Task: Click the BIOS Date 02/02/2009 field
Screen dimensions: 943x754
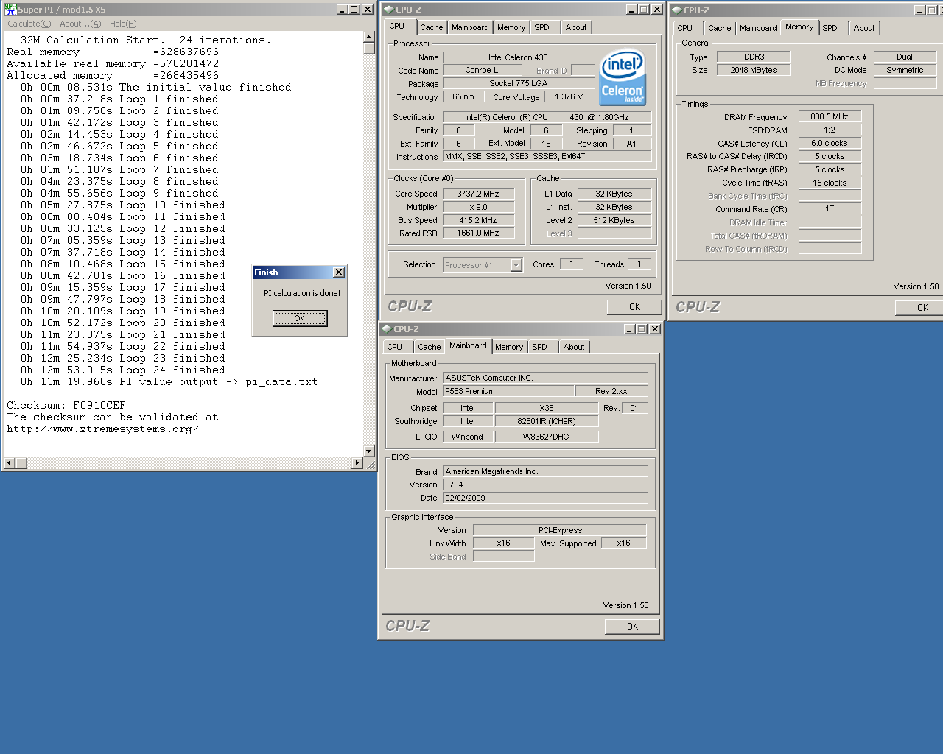Action: point(545,498)
